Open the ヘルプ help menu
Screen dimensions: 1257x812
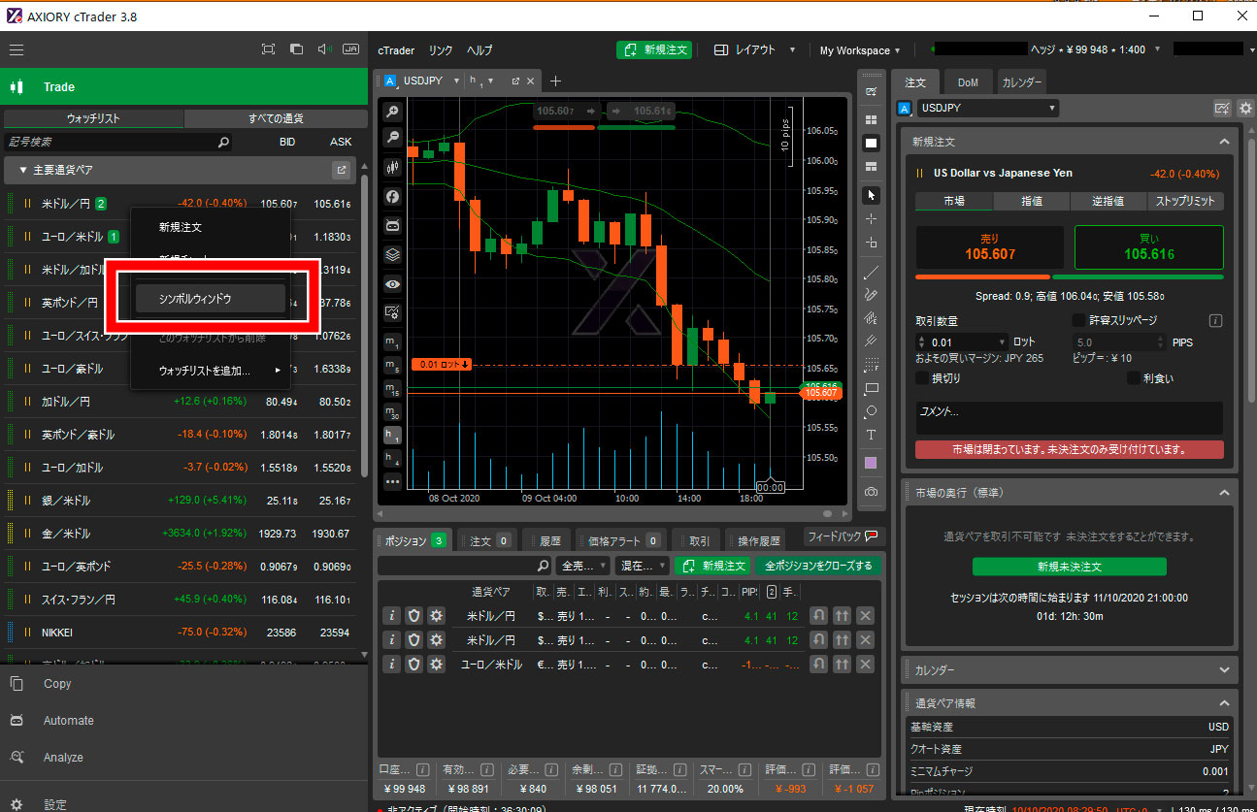coord(480,50)
